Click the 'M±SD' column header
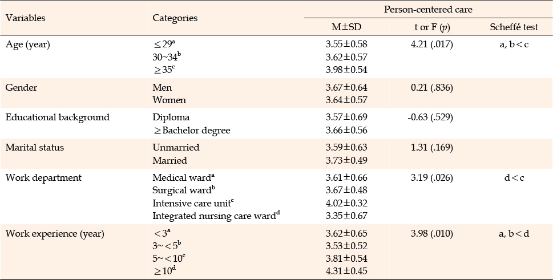This screenshot has height=280, width=553. pyautogui.click(x=346, y=27)
